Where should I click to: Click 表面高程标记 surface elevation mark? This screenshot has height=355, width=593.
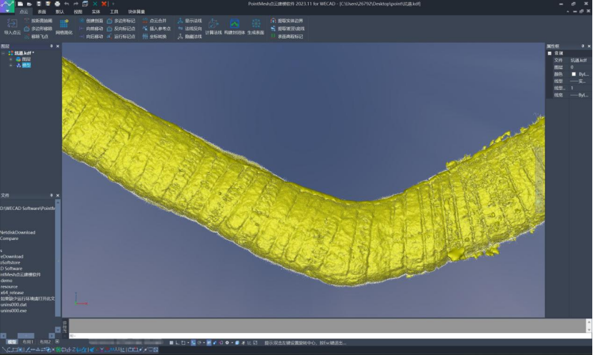pos(286,36)
